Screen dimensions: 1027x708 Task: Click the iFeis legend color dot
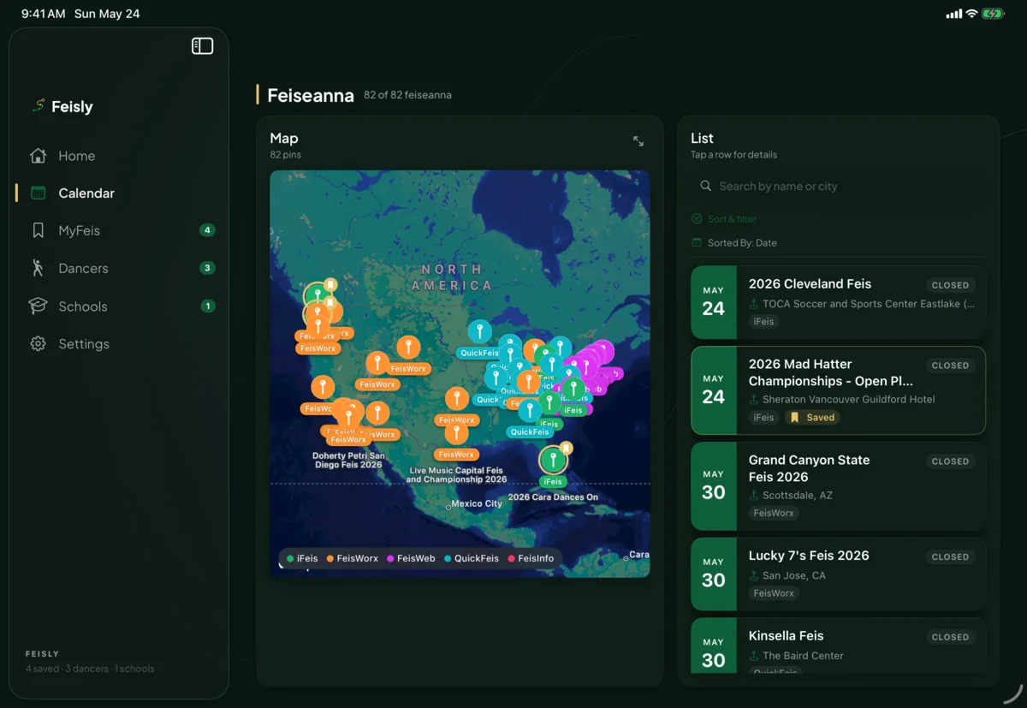[x=290, y=558]
